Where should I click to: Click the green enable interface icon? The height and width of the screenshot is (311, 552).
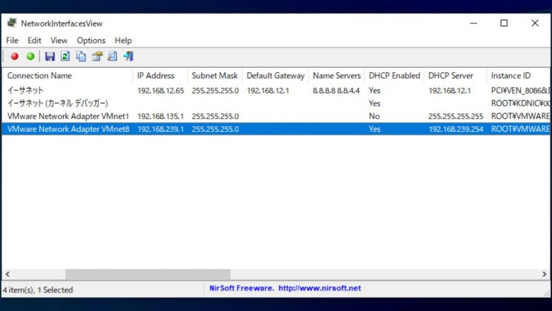(x=30, y=57)
